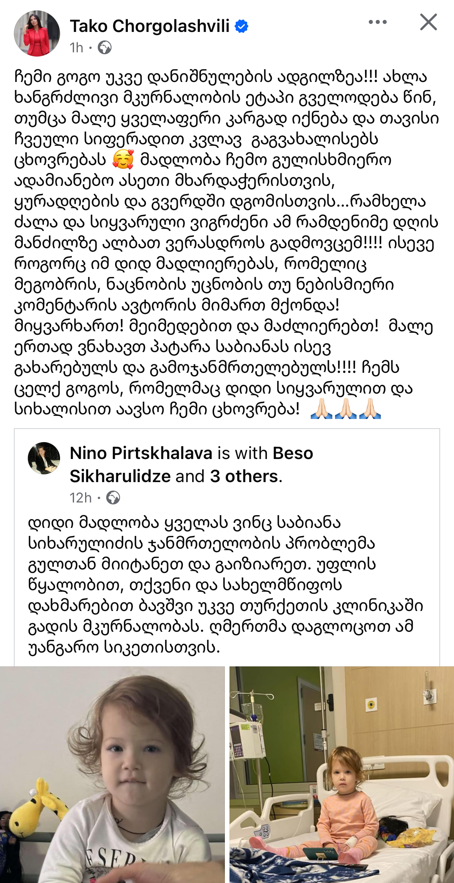Click the 1h post timestamp
Image resolution: width=454 pixels, height=883 pixels.
76,48
